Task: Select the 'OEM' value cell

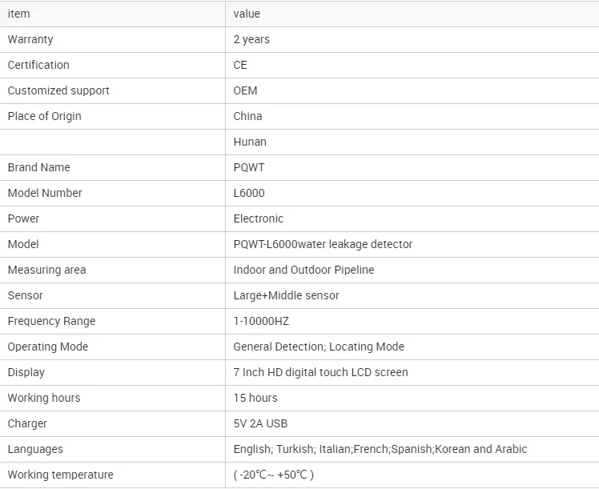Action: point(245,90)
